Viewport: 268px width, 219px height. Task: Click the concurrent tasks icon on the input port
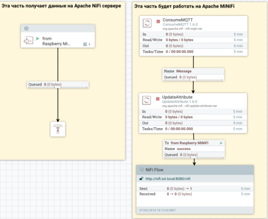(x=85, y=44)
